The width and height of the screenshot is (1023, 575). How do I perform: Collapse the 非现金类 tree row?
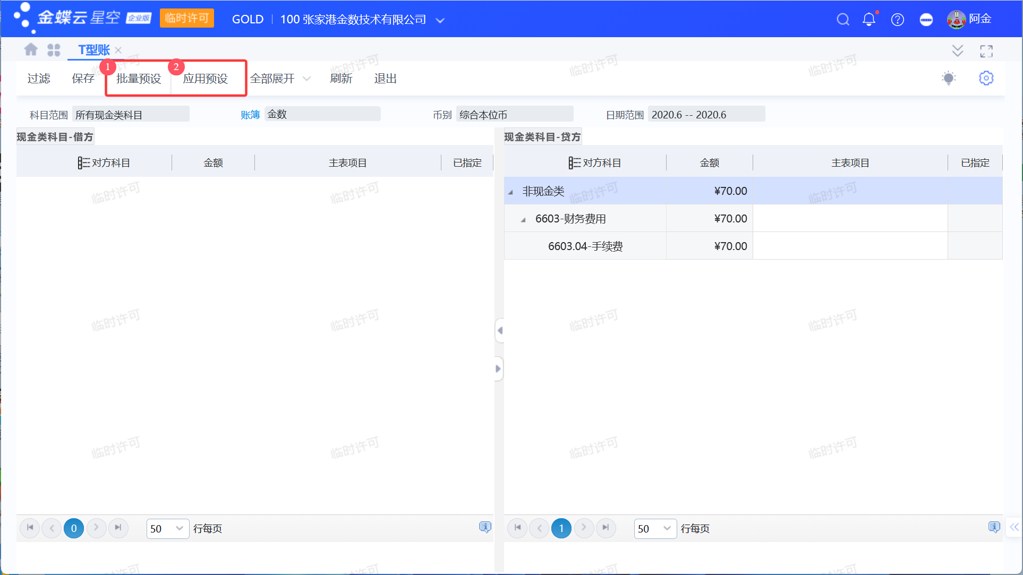pos(511,192)
